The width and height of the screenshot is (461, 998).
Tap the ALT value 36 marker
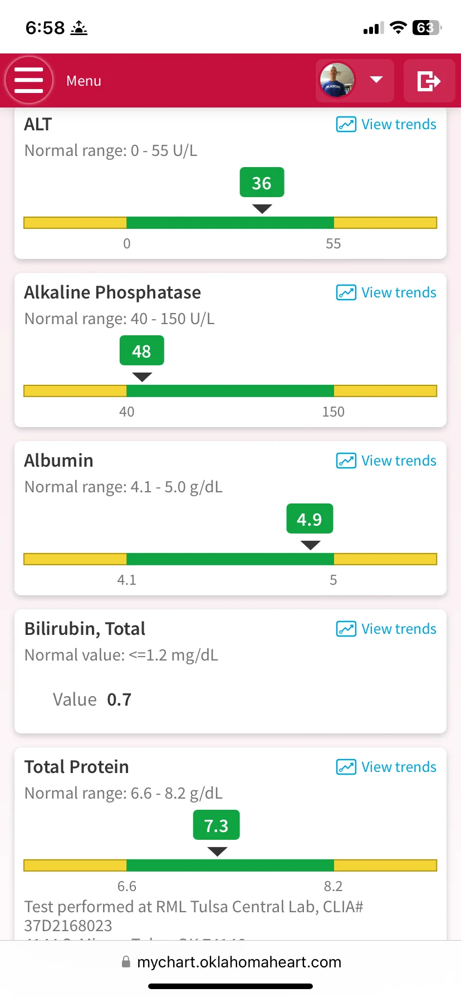pos(262,183)
